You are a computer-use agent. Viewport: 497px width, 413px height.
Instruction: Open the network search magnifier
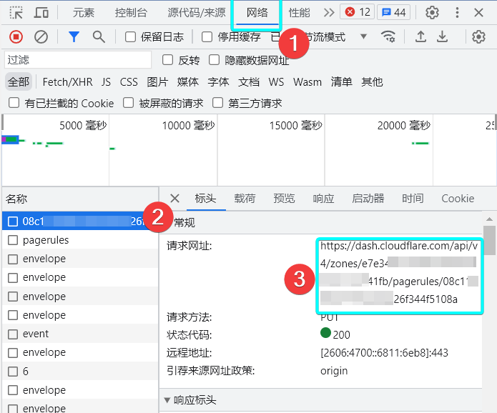[x=99, y=36]
